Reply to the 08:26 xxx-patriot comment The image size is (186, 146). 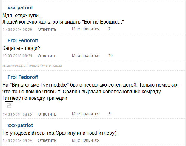click(x=47, y=29)
